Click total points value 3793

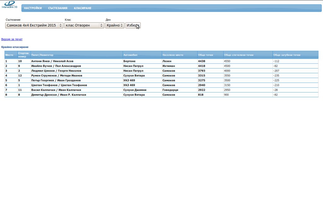(202, 71)
